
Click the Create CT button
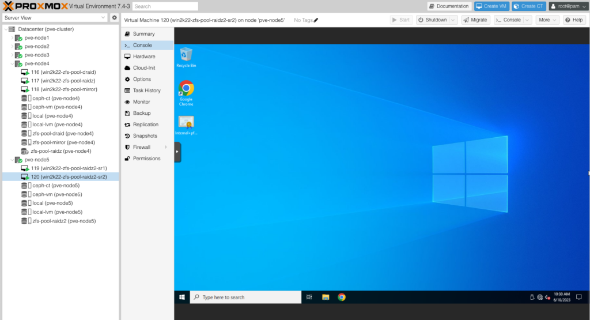(x=529, y=6)
